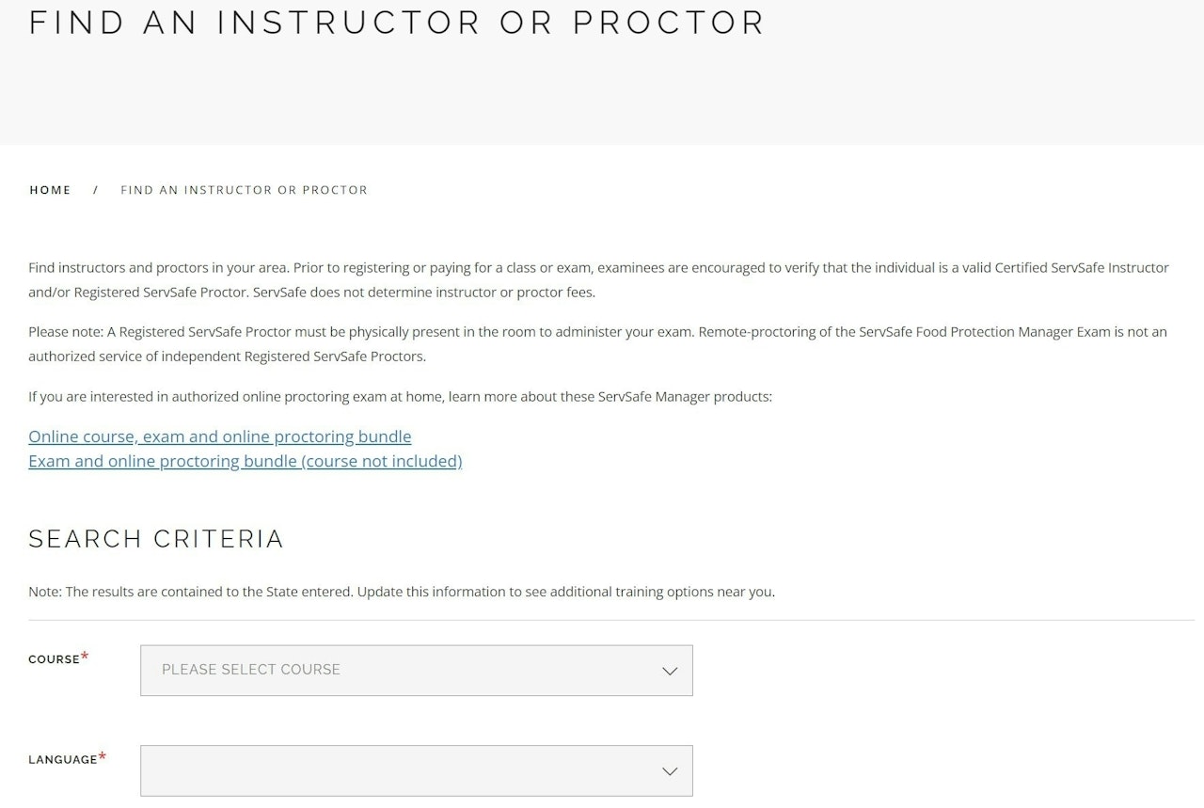Click the 'Please Select Course' placeholder text
Viewport: 1204px width, 808px height.
tap(251, 670)
